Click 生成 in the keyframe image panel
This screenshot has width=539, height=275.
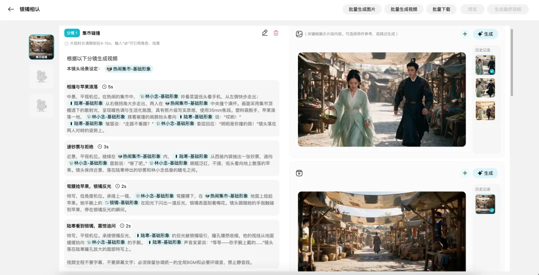click(486, 34)
